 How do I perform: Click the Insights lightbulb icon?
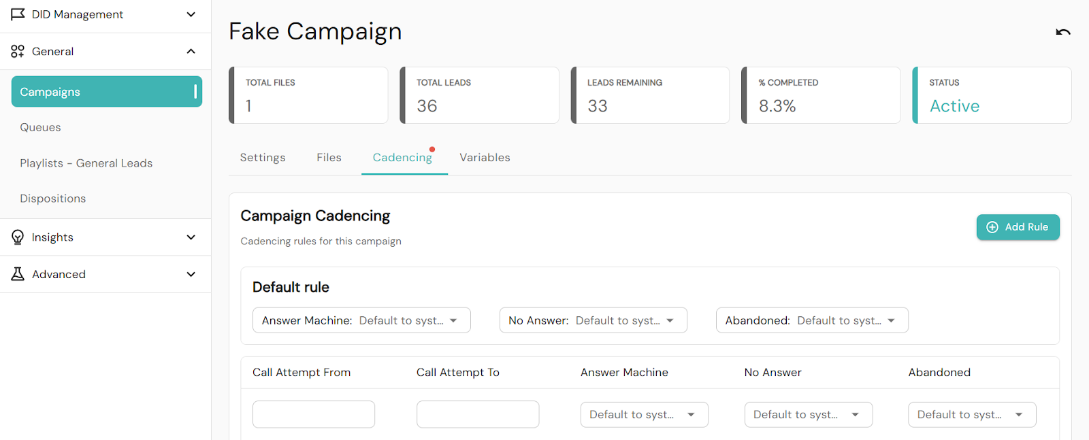(x=18, y=237)
